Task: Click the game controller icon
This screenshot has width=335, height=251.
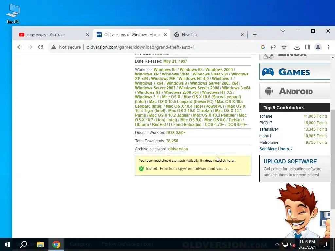Action: coord(268,72)
